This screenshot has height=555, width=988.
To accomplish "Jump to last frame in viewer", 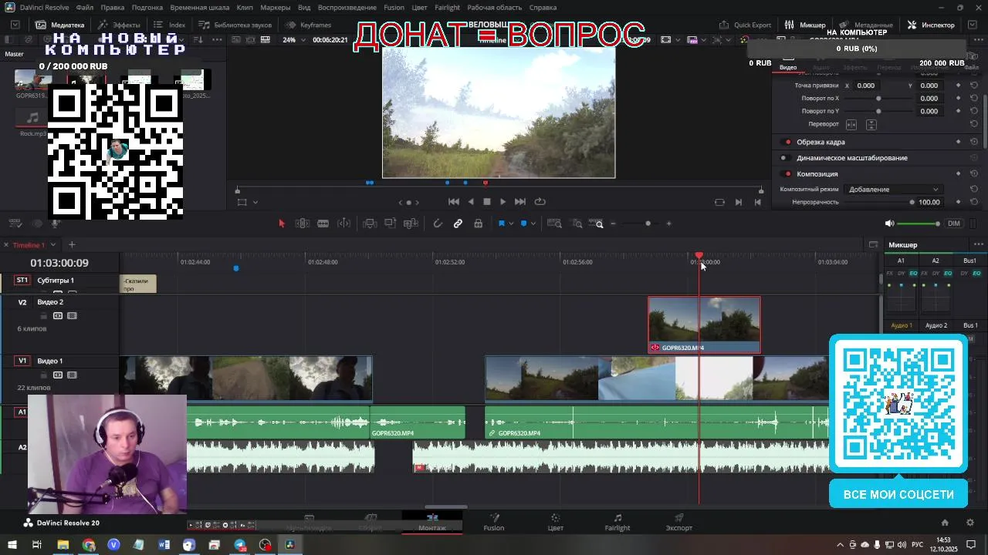I will 520,202.
